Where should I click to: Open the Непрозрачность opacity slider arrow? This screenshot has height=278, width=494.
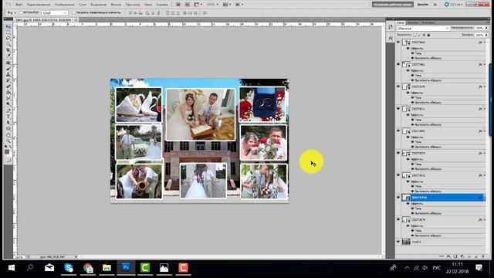tap(486, 28)
